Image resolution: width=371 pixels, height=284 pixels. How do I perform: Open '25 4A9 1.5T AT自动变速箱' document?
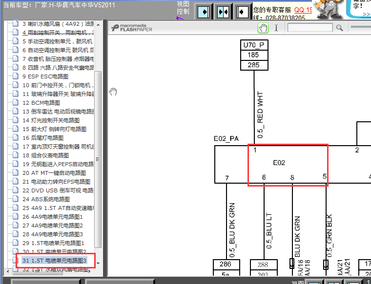pyautogui.click(x=58, y=208)
